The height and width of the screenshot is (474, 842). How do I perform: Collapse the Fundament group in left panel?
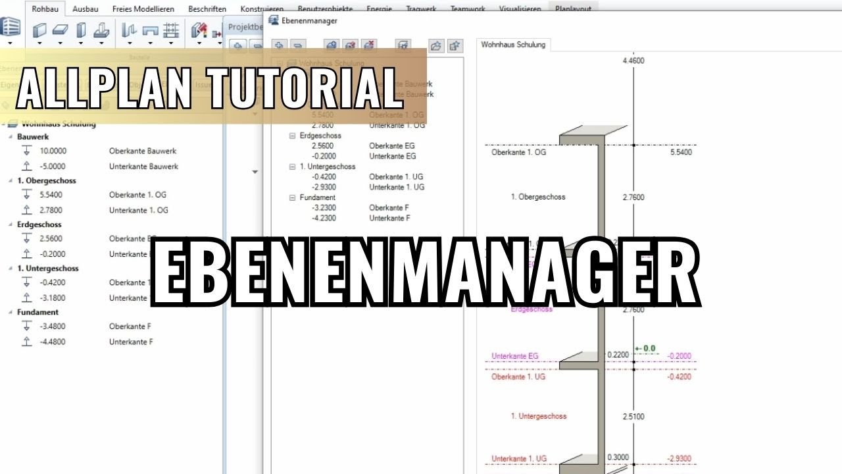click(x=10, y=312)
